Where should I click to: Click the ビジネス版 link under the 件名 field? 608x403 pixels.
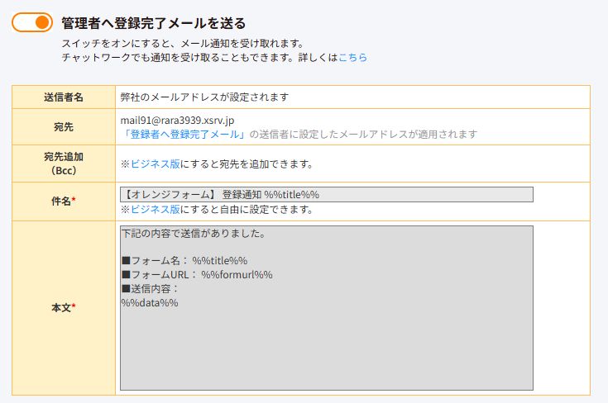point(156,210)
